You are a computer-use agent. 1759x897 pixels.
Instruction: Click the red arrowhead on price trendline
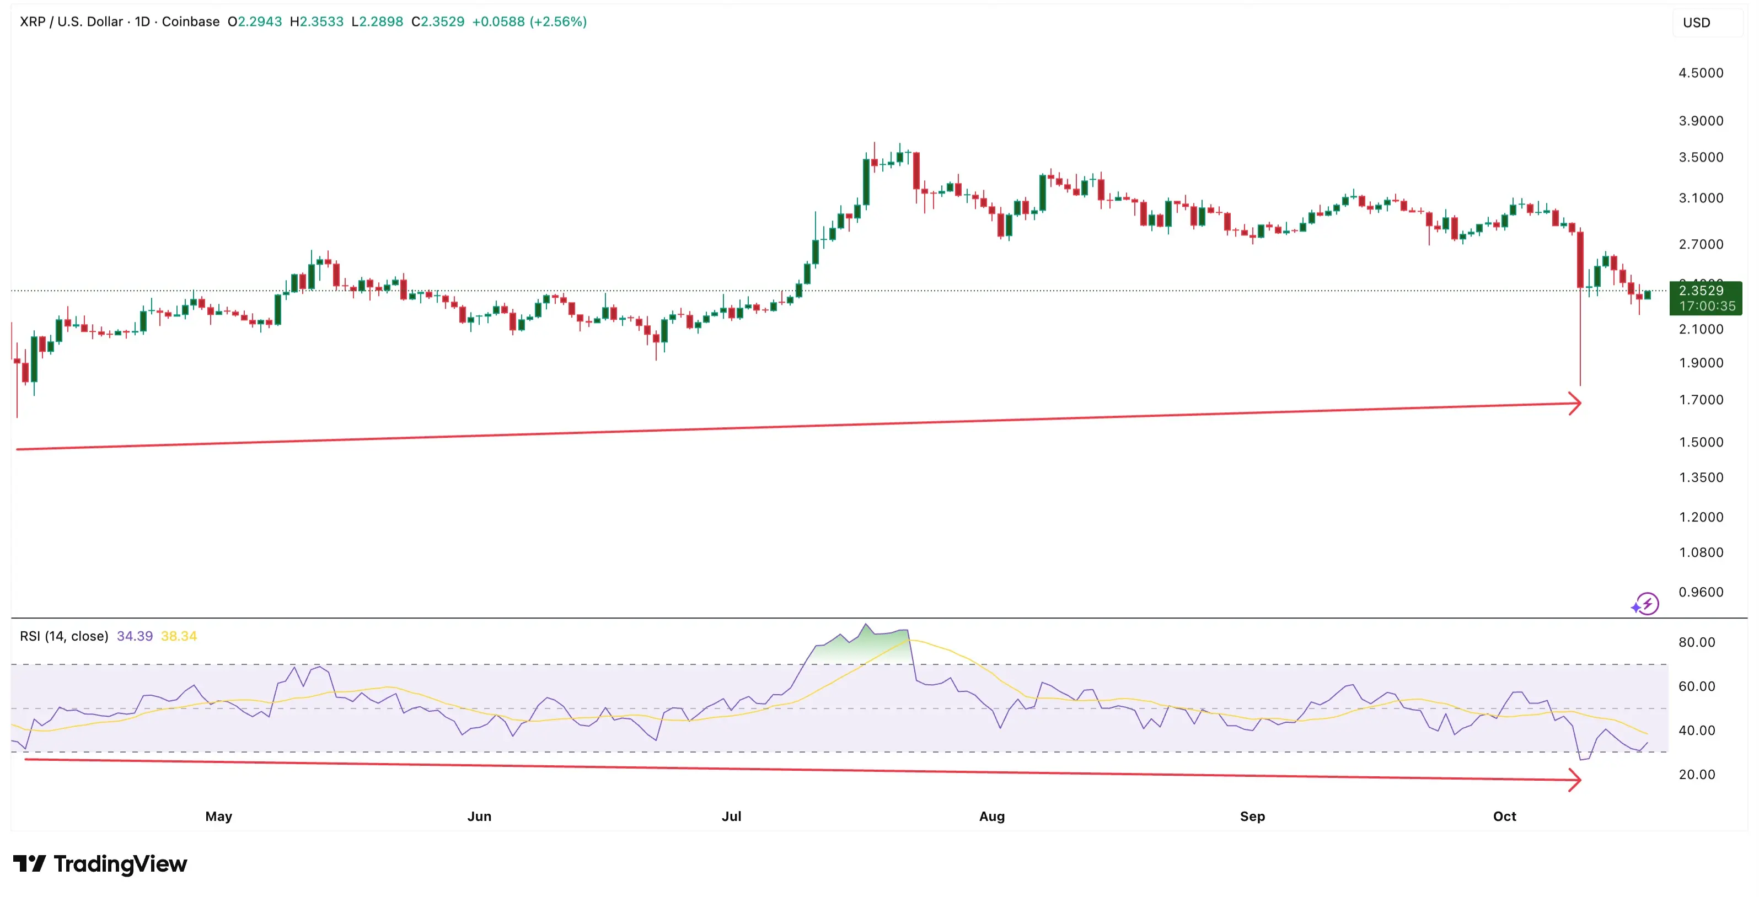(x=1576, y=403)
